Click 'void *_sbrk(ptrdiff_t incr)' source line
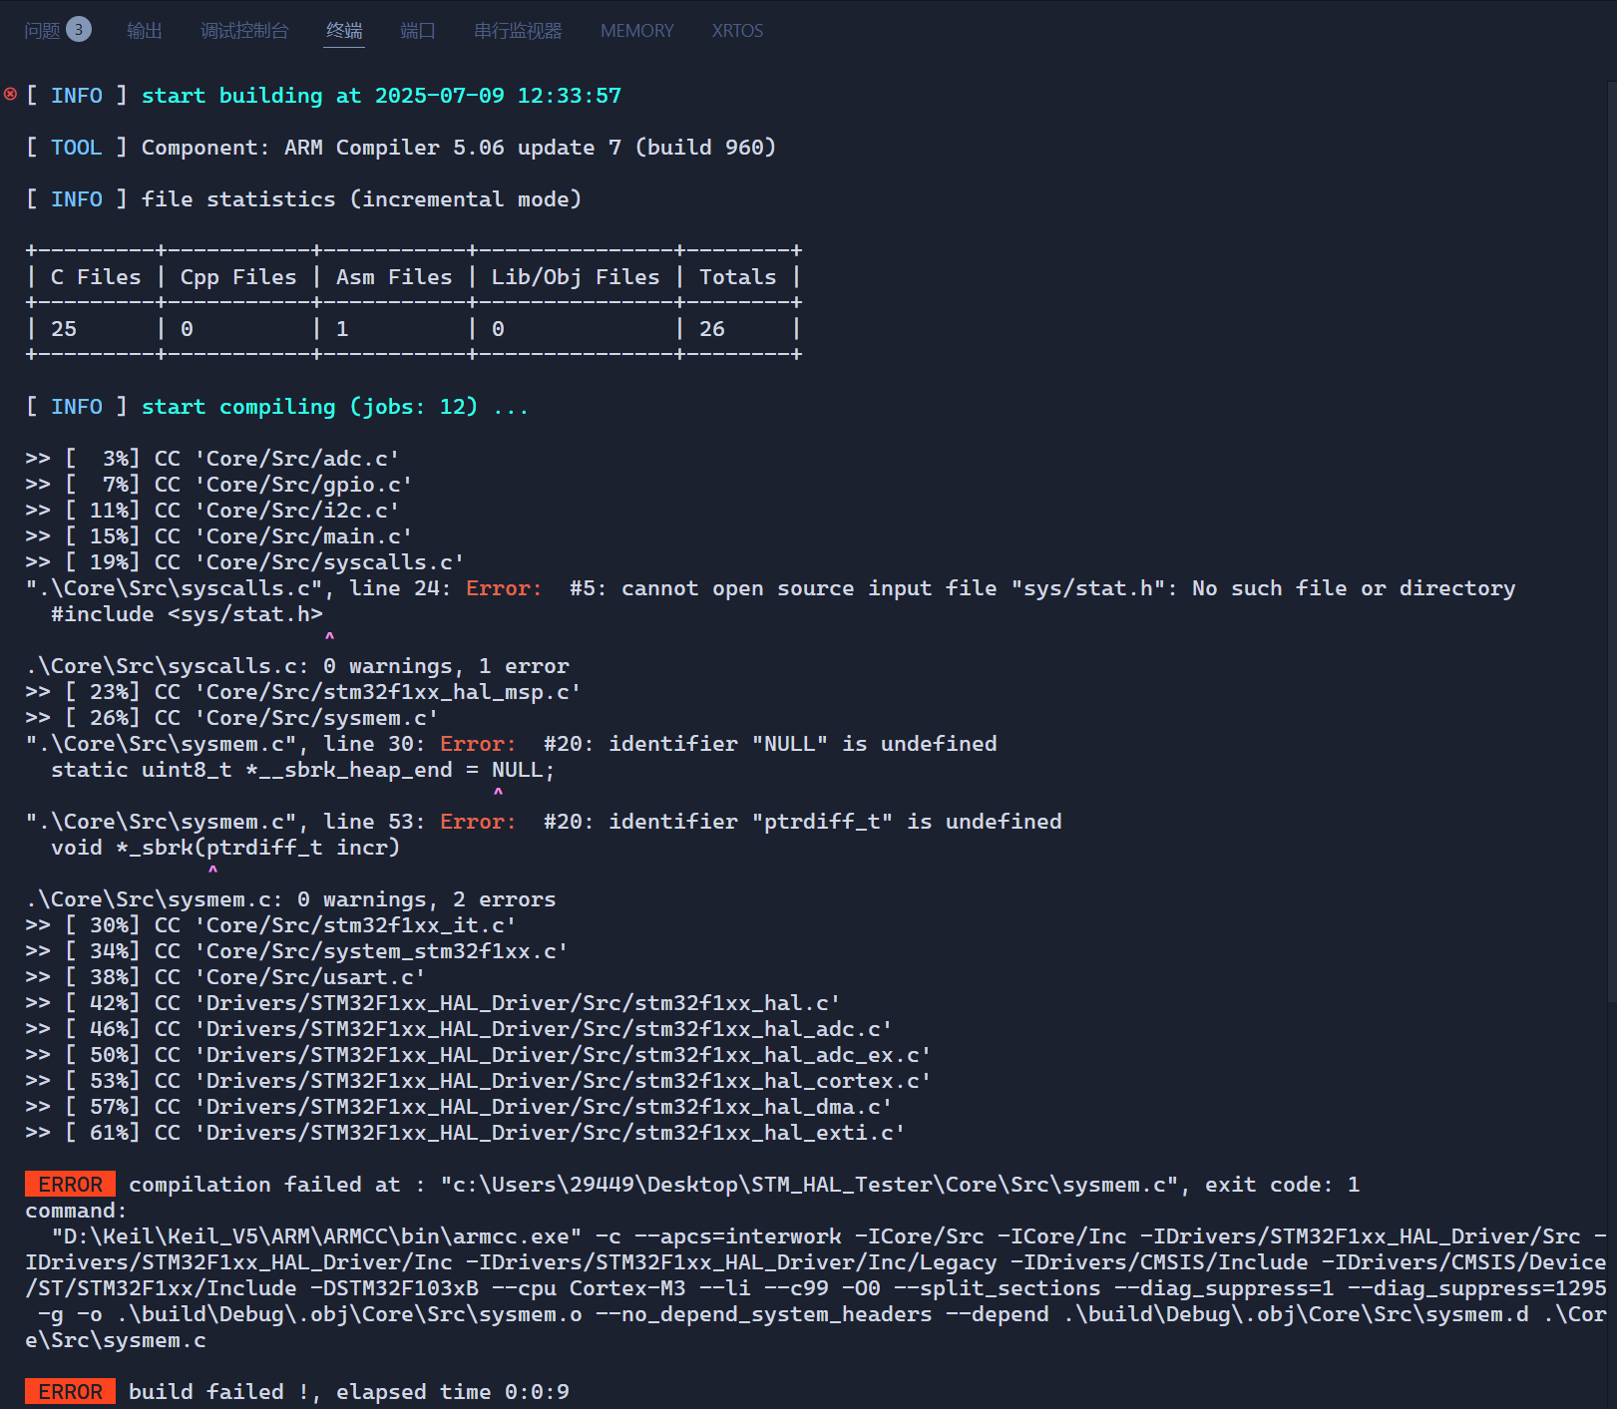Viewport: 1617px width, 1409px height. point(225,848)
